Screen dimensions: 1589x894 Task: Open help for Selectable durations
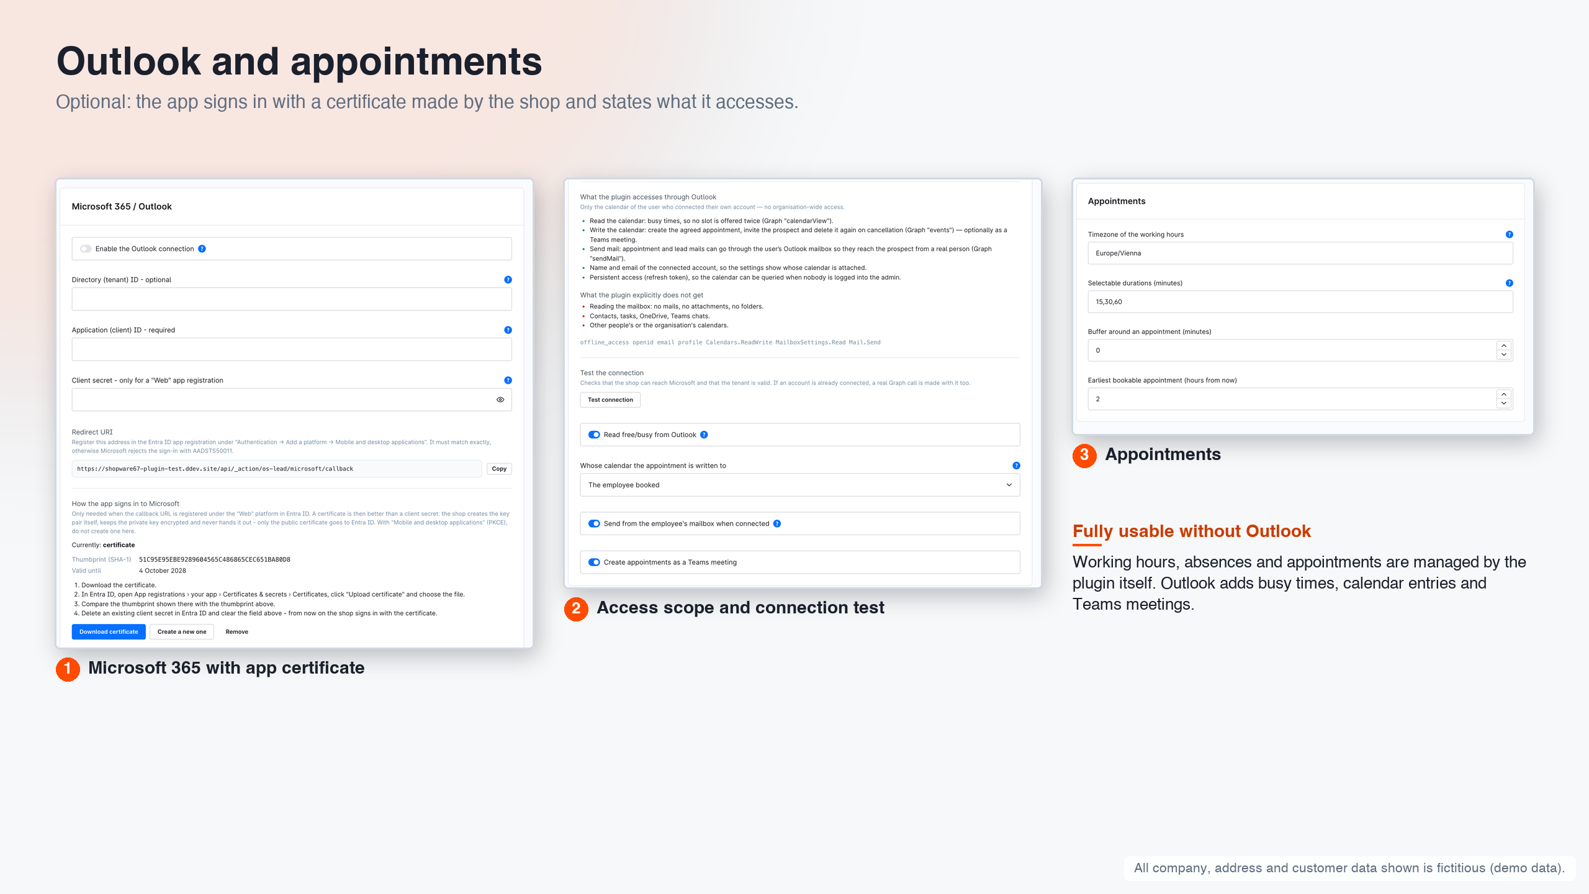(x=1510, y=283)
